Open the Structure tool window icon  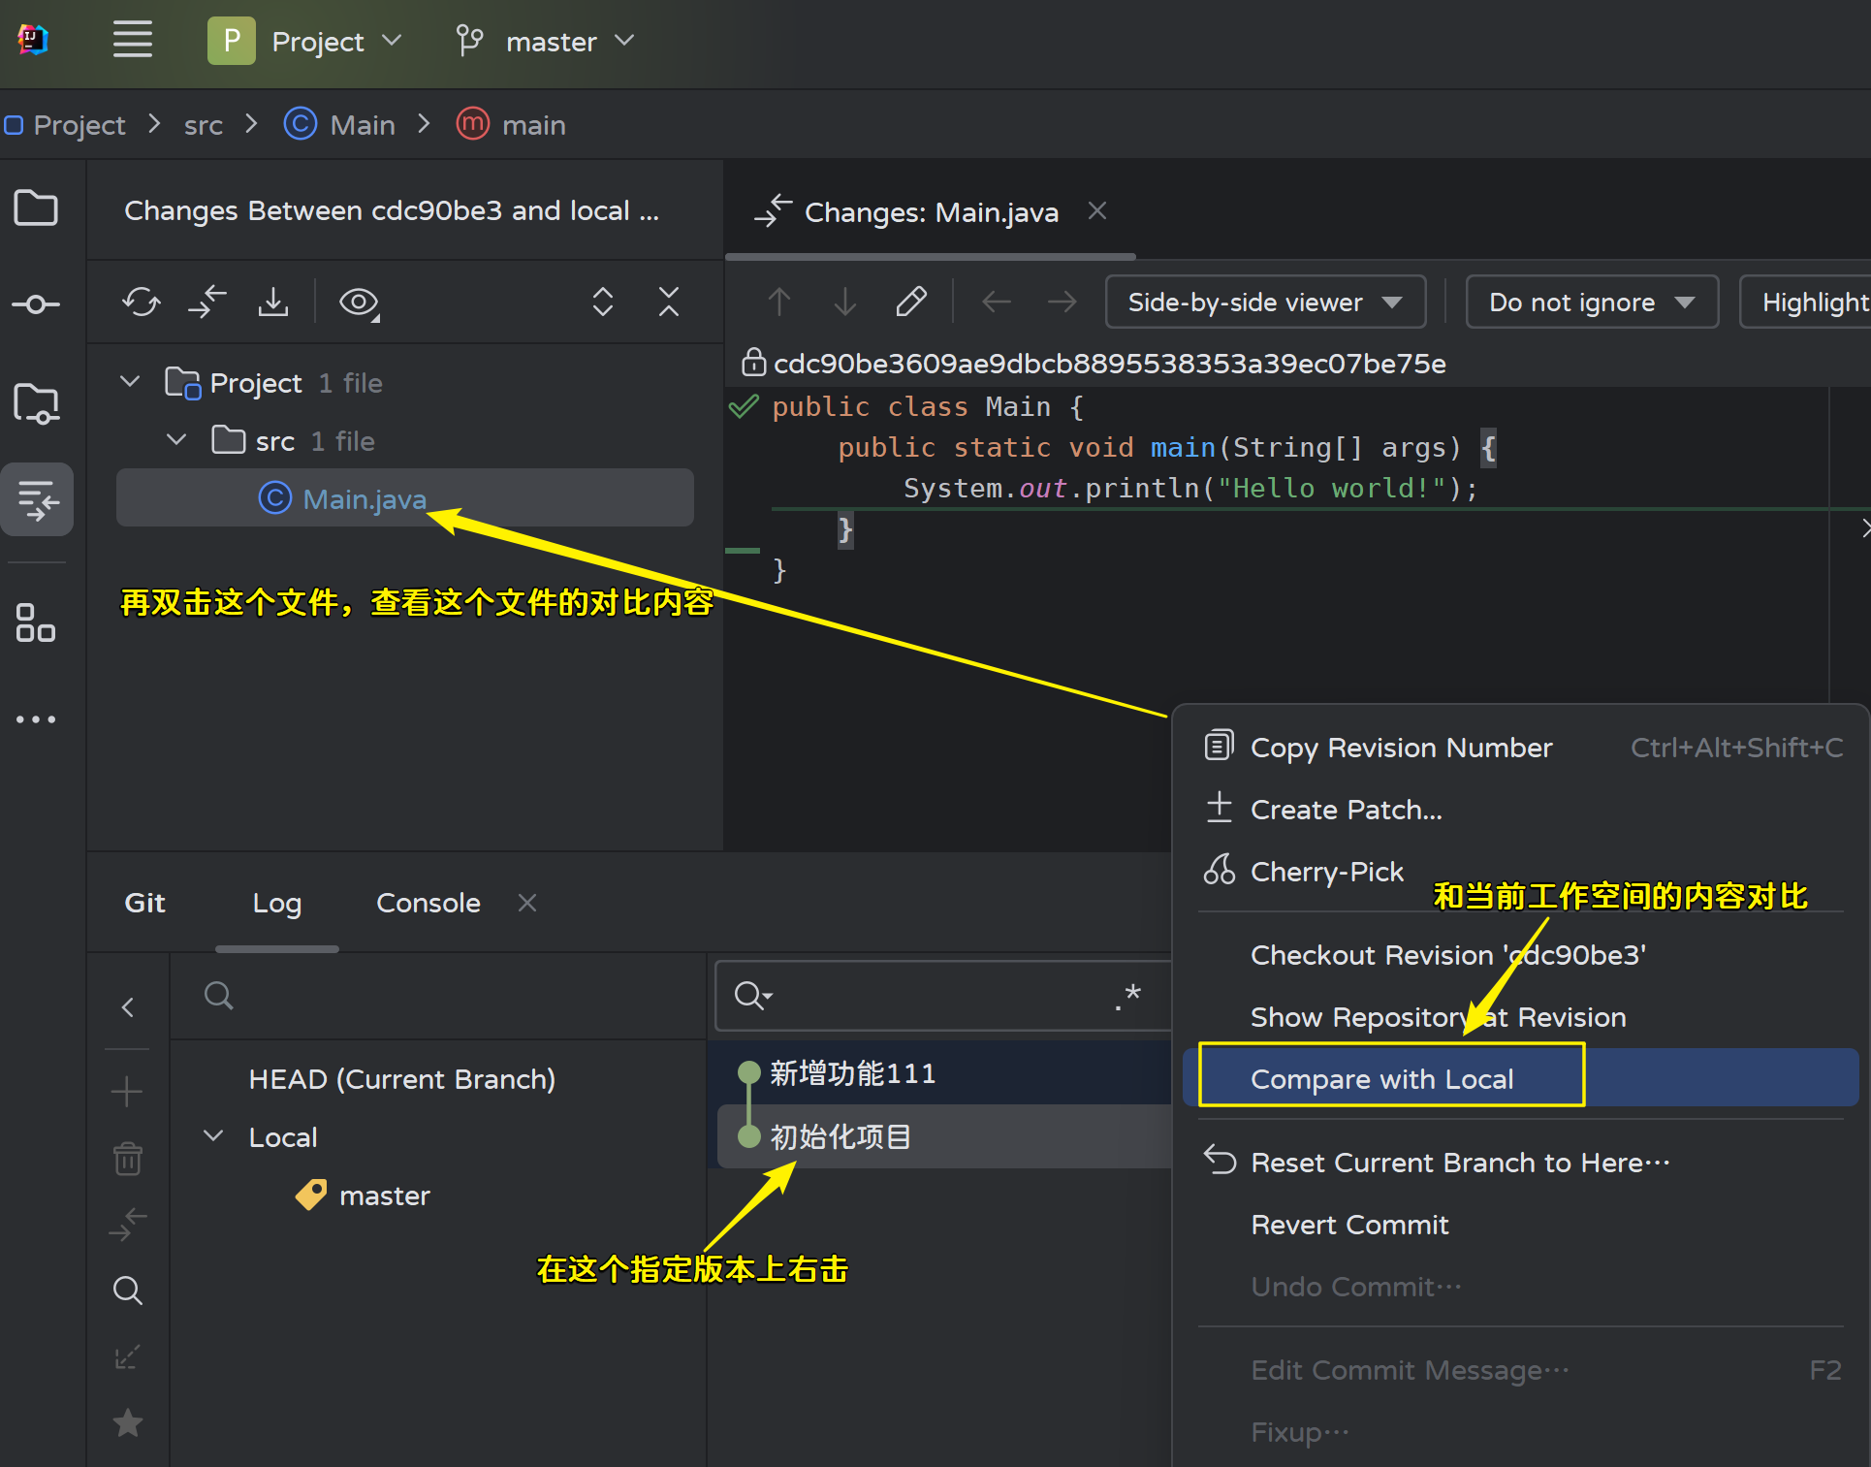[36, 623]
